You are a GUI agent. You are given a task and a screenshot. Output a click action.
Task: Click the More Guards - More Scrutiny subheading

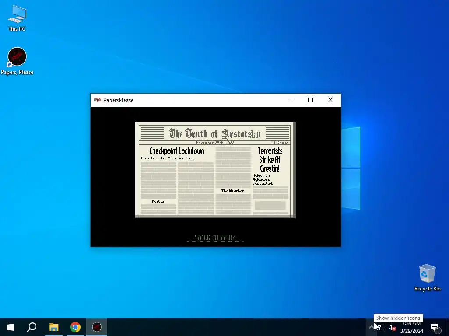(167, 158)
